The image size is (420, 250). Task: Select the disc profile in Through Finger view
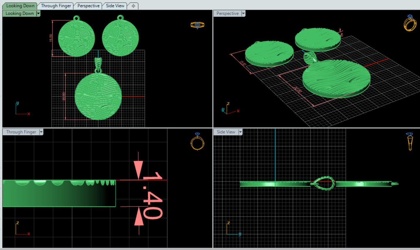[x=59, y=193]
